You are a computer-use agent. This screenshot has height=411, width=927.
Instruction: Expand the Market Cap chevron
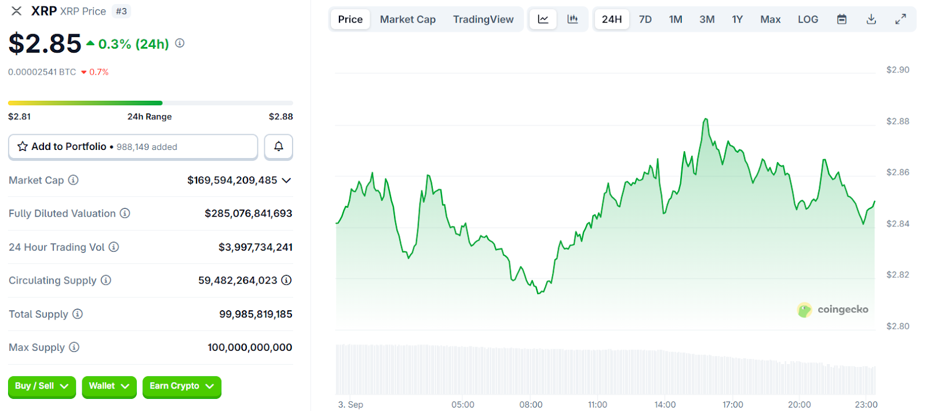[x=286, y=181]
